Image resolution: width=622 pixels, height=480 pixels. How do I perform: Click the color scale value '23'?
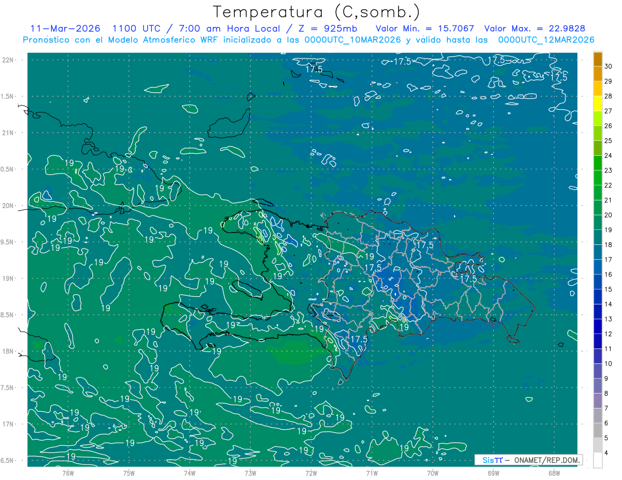tap(608, 170)
